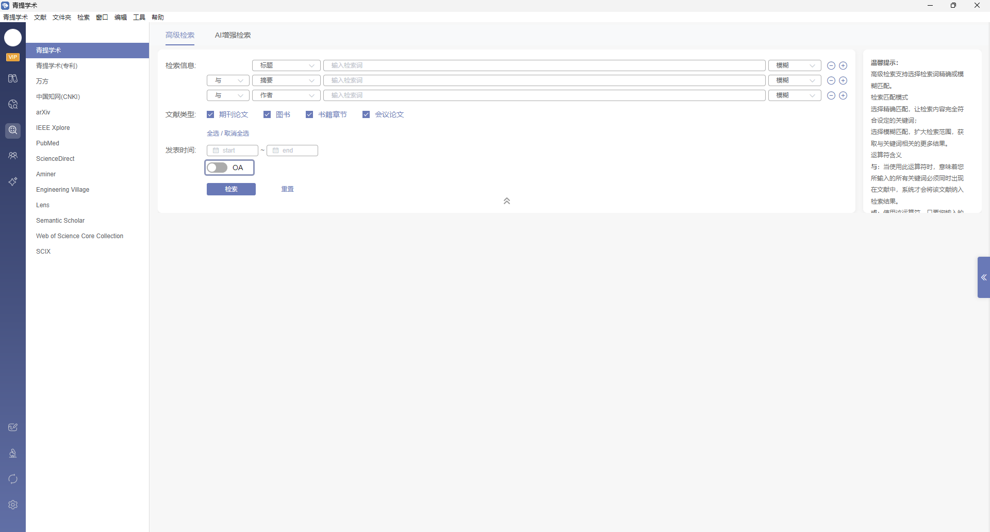Focus the title keyword input field
The height and width of the screenshot is (532, 990).
[544, 65]
